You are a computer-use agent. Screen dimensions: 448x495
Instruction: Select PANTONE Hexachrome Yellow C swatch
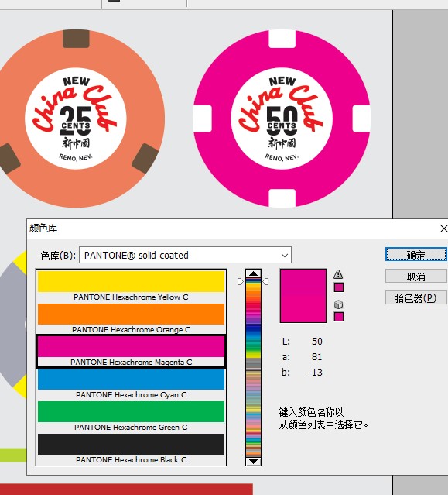tap(132, 286)
